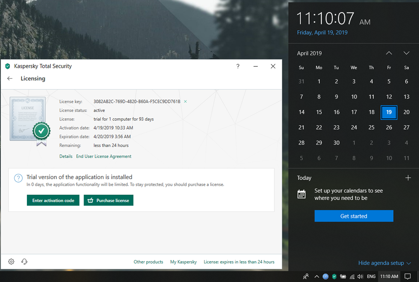Screen dimensions: 419x282
Task: Open license Details link
Action: pyautogui.click(x=66, y=156)
